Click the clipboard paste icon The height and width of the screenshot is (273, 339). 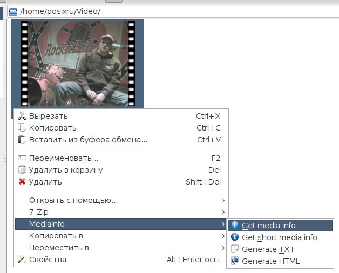pos(22,139)
